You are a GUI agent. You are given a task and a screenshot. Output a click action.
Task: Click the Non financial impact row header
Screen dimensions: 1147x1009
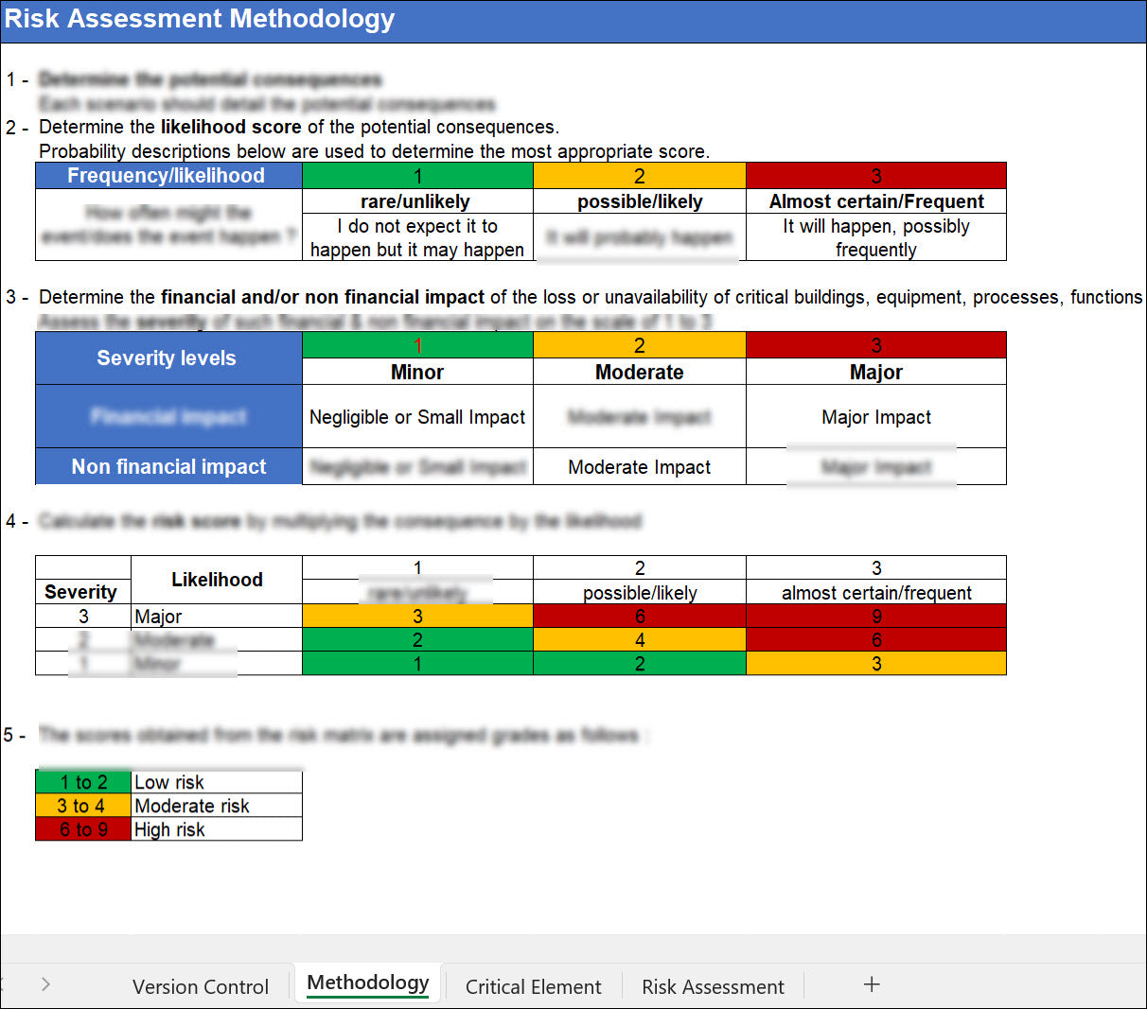click(x=168, y=466)
